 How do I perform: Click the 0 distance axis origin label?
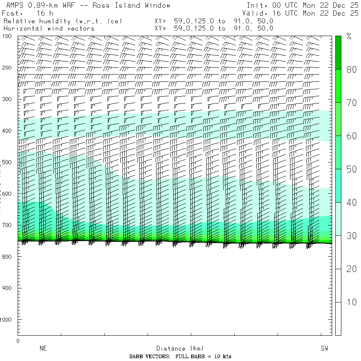click(18, 341)
